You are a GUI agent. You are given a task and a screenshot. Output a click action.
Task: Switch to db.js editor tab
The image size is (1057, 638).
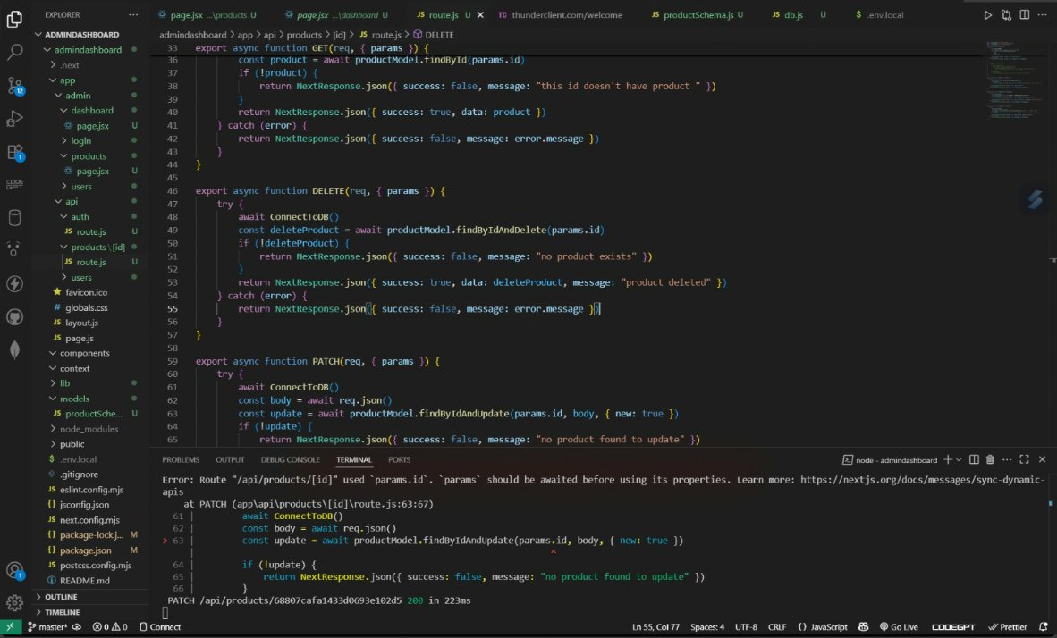[792, 15]
